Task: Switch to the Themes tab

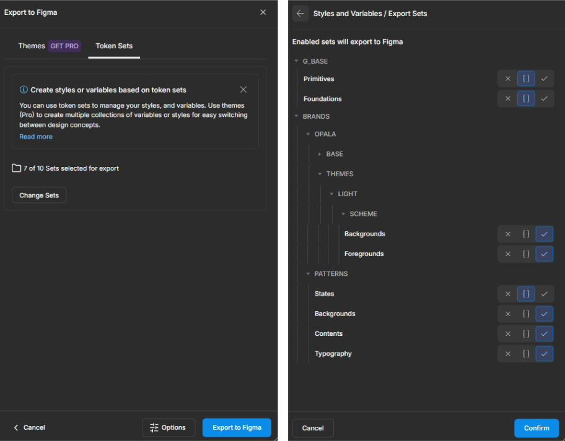Action: point(32,46)
